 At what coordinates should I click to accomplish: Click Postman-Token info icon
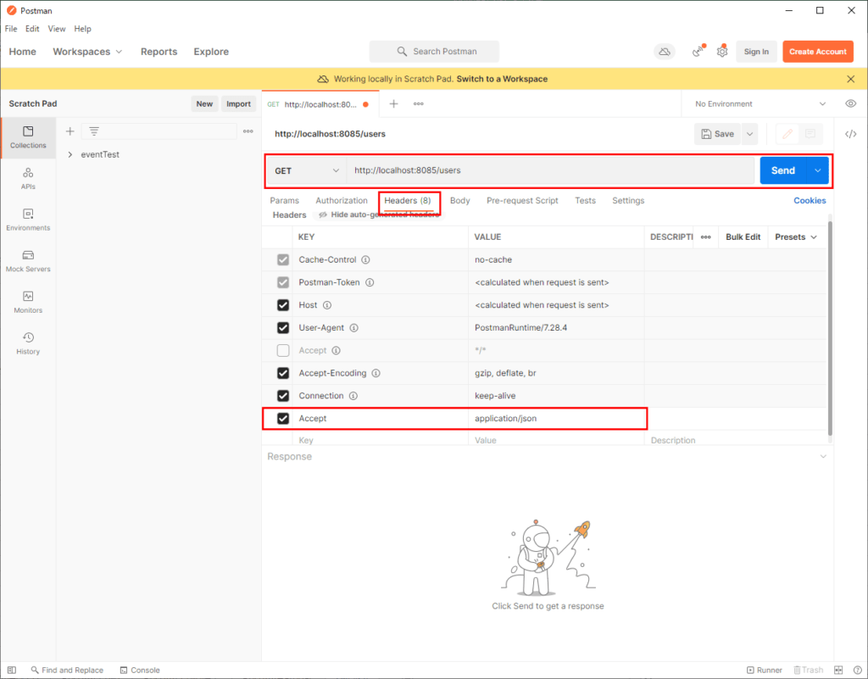point(370,282)
